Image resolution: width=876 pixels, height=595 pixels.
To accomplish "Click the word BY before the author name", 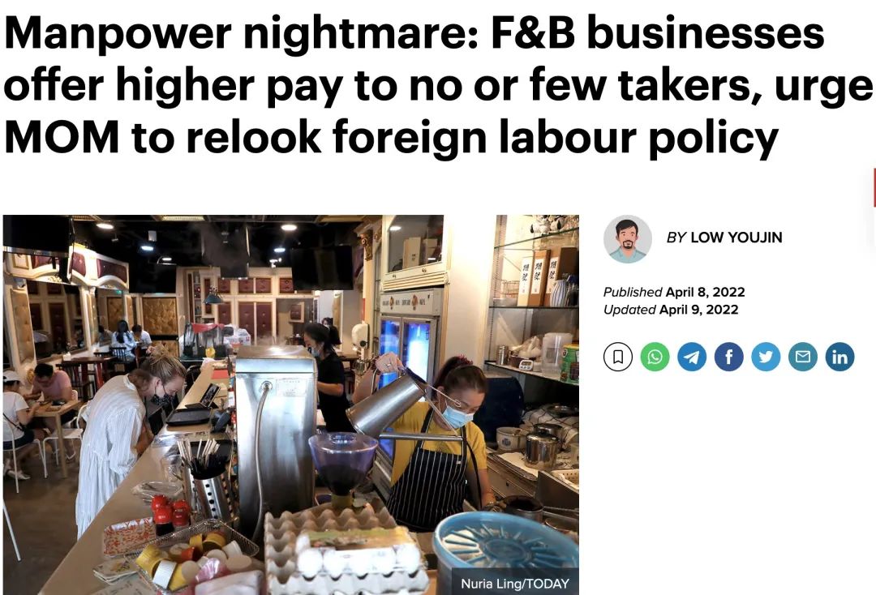I will [676, 238].
